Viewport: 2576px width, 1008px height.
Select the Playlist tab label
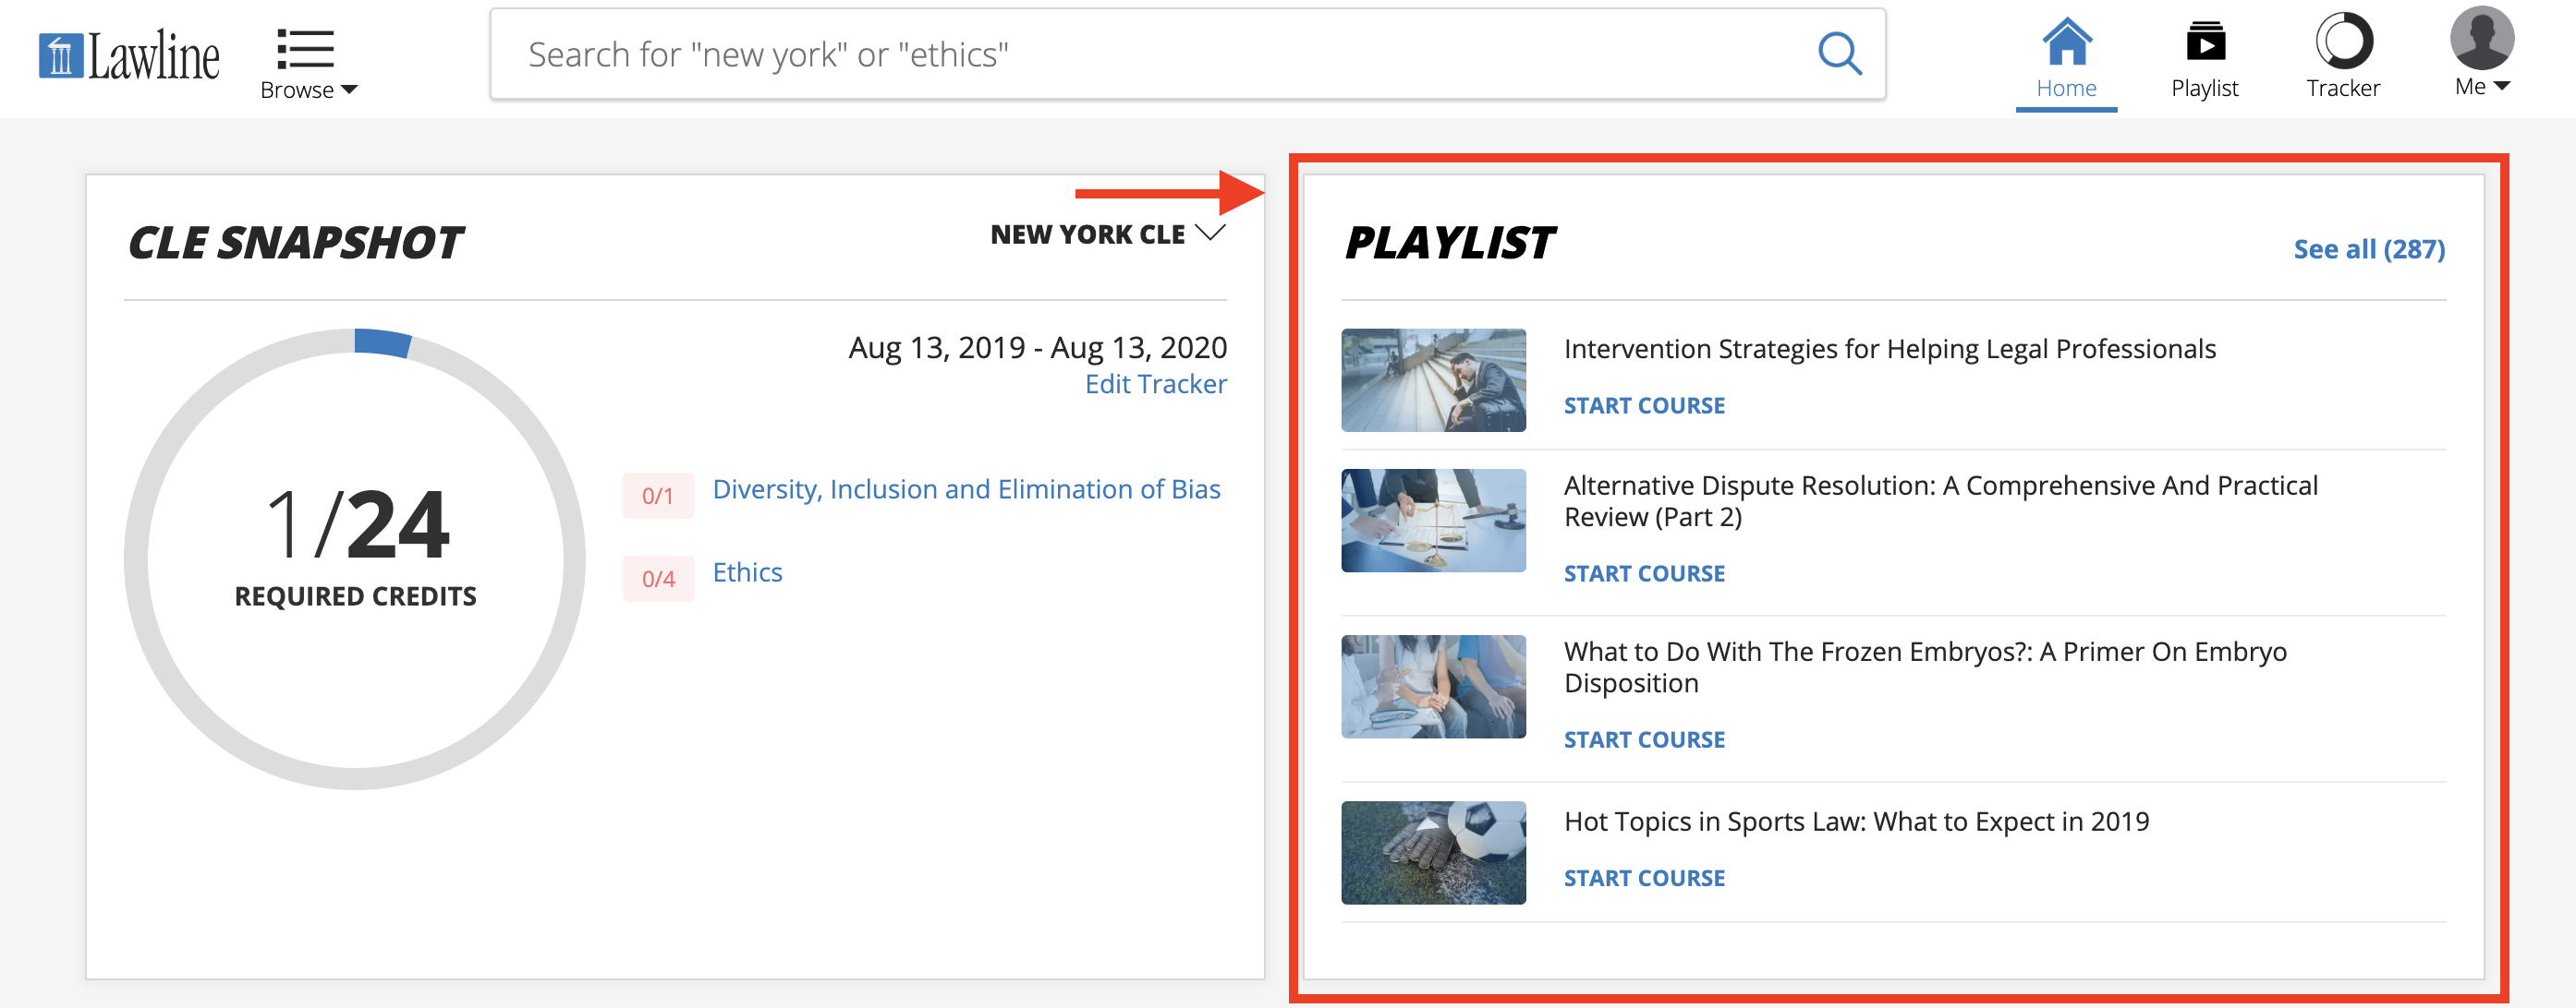coord(2205,88)
